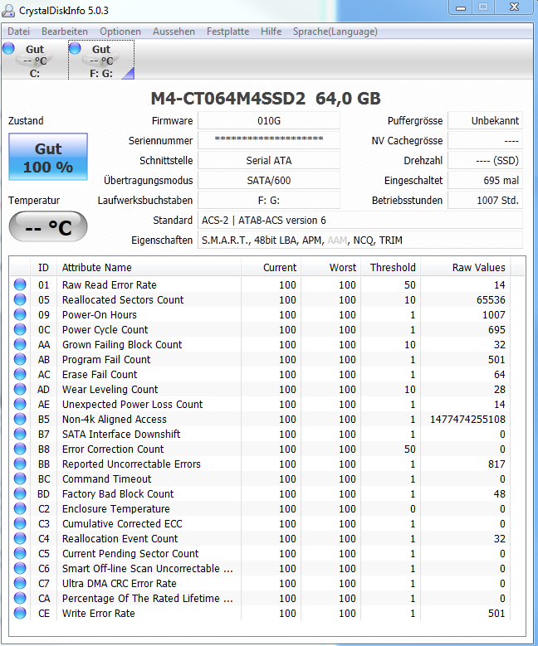This screenshot has height=646, width=538.
Task: Click the Worst column header
Action: [x=331, y=267]
